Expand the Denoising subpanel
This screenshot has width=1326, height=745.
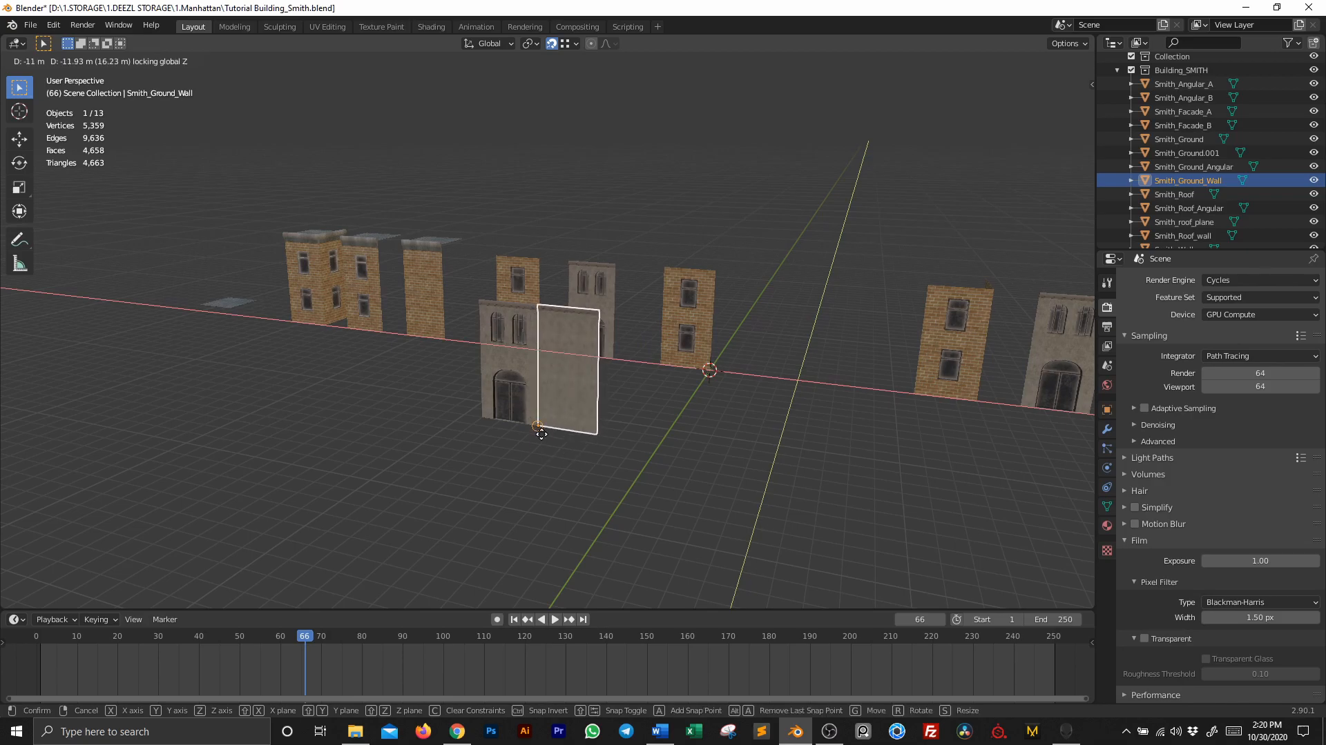[1157, 425]
